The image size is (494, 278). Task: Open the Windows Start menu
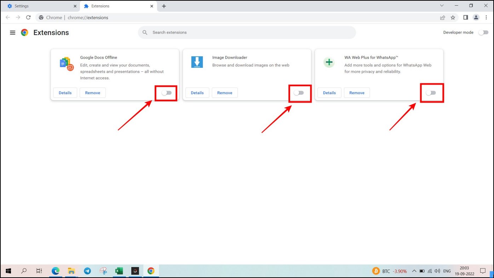click(8, 271)
